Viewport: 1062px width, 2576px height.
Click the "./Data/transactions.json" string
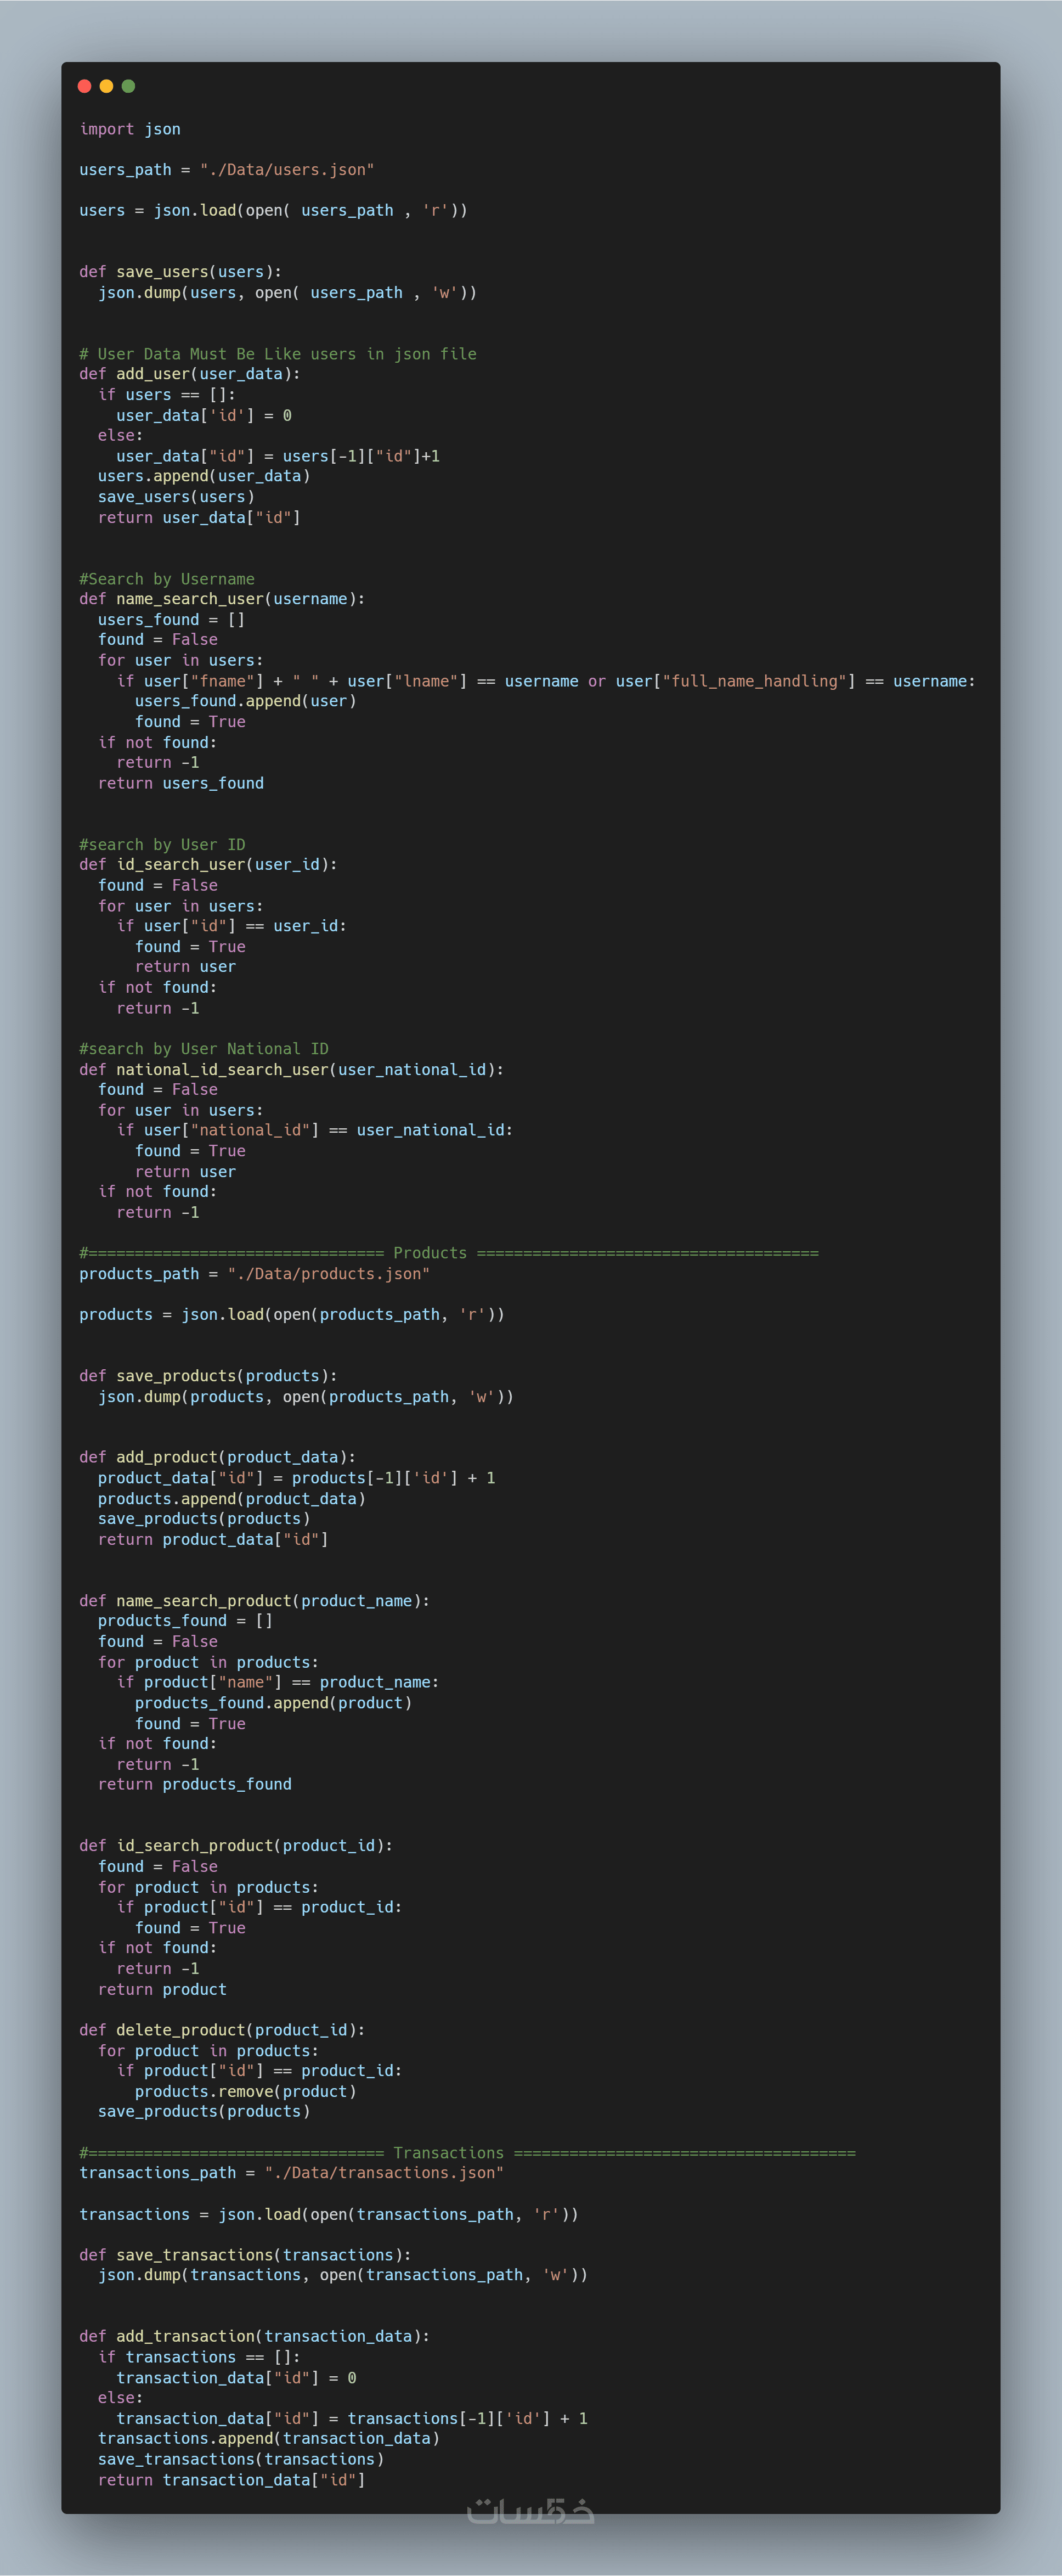[384, 2173]
